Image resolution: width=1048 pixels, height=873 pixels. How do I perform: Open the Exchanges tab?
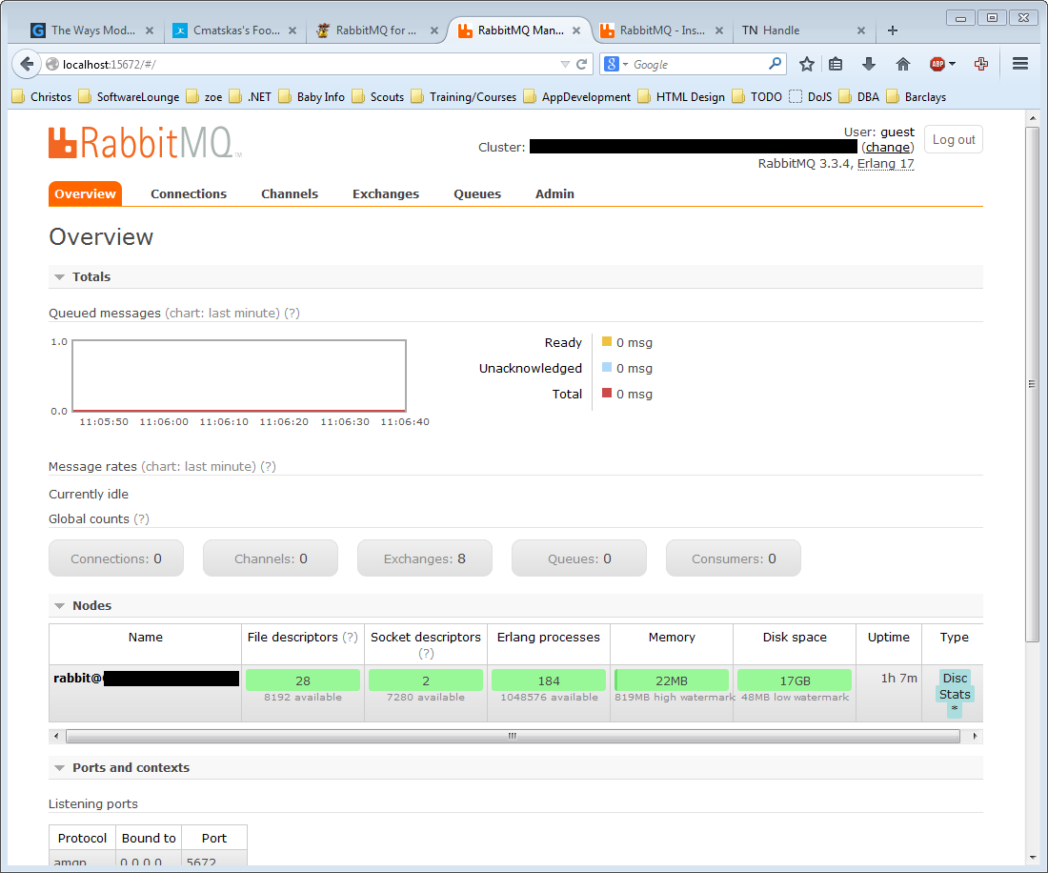[386, 193]
